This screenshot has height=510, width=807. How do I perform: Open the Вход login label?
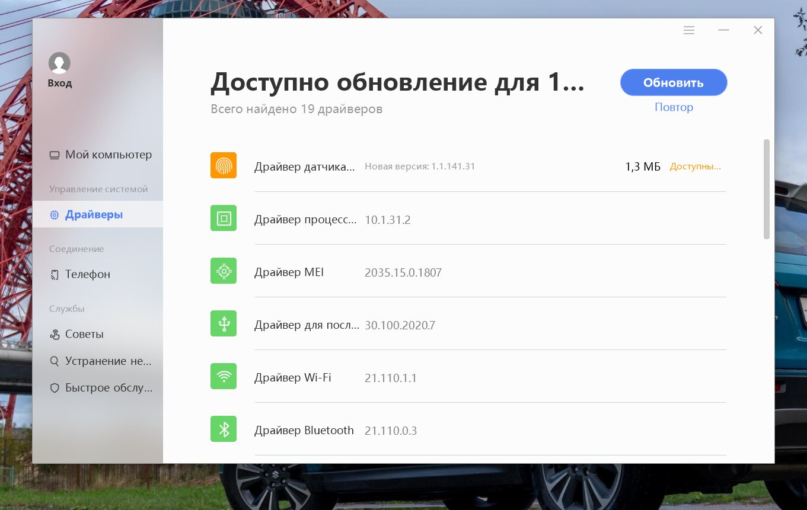(59, 84)
